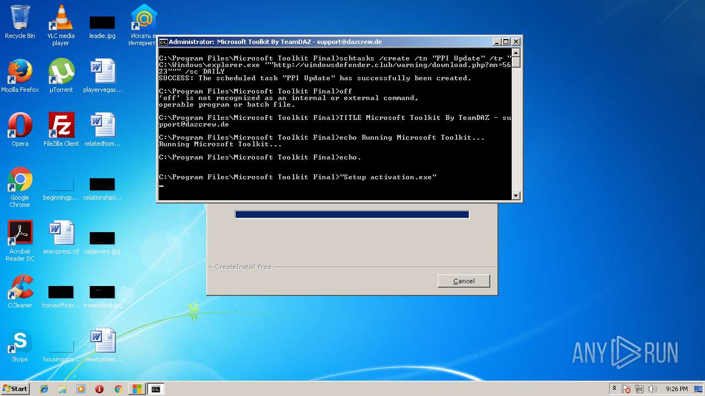Open FileZilla Client shortcut
This screenshot has height=396, width=705.
(61, 130)
